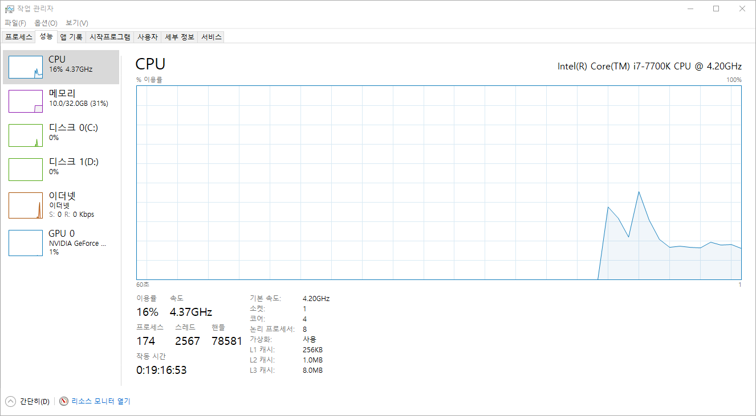The width and height of the screenshot is (756, 416).
Task: Click the 논리 프로세서 label
Action: pyautogui.click(x=272, y=329)
